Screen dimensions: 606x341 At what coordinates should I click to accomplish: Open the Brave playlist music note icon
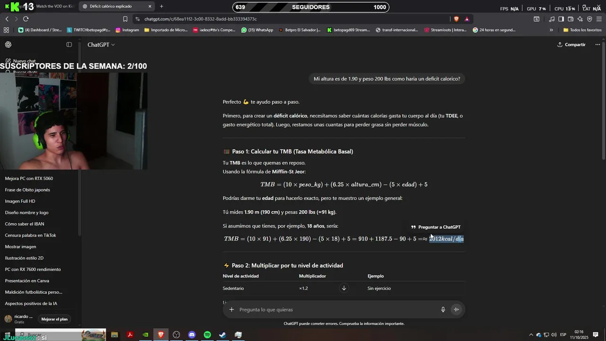552,19
